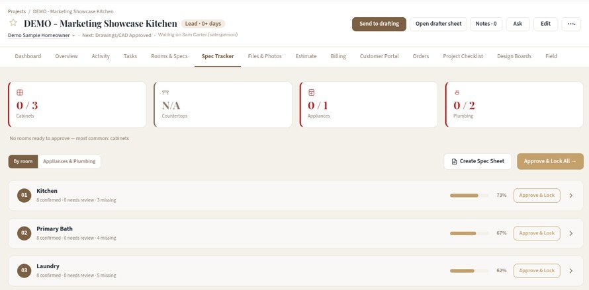
Task: Click Approve & Lock All button
Action: [550, 161]
